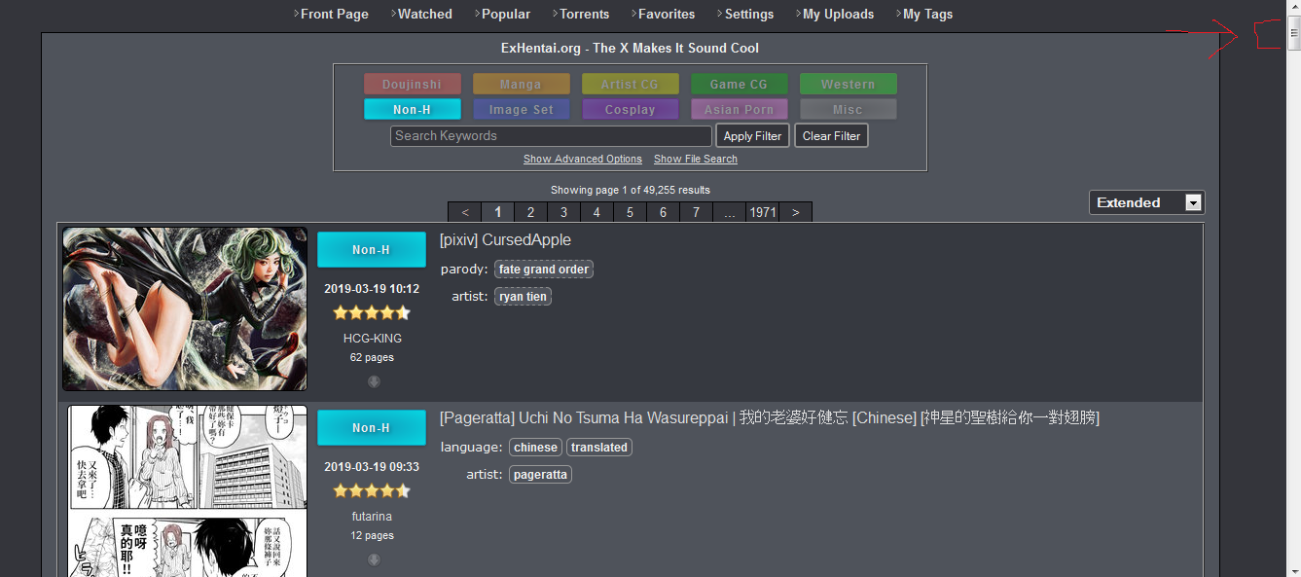Toggle the Game CG category filter
The image size is (1301, 577).
click(x=739, y=85)
